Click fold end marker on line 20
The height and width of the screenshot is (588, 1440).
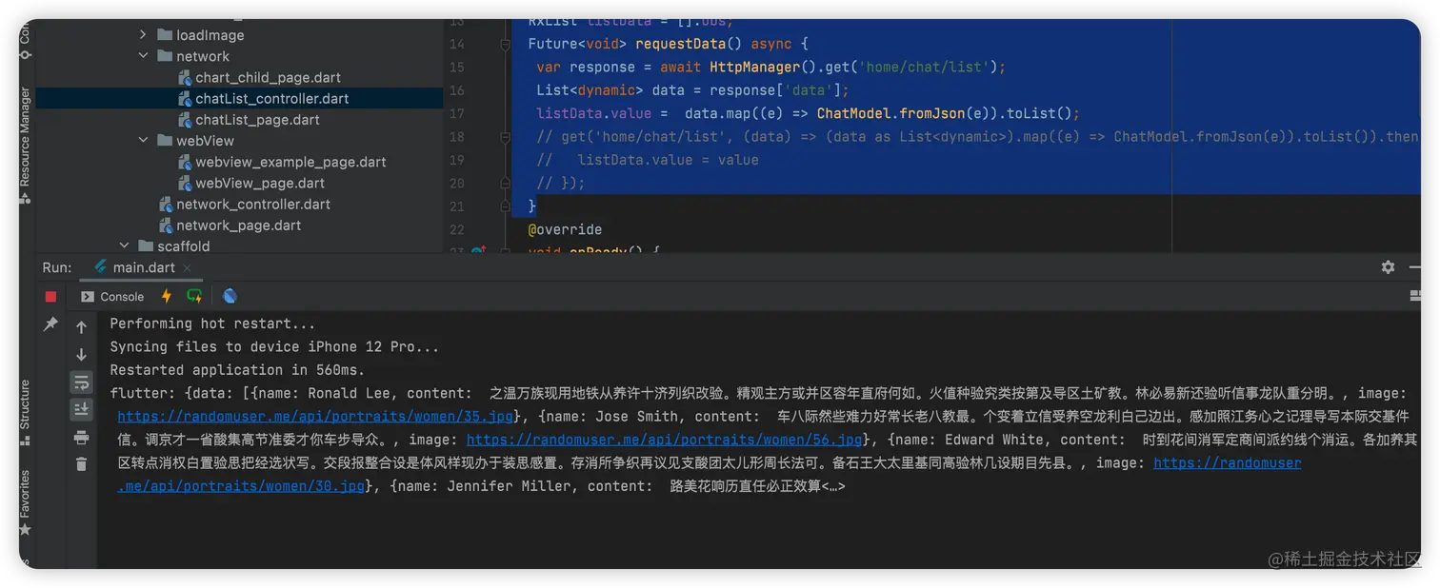(506, 184)
